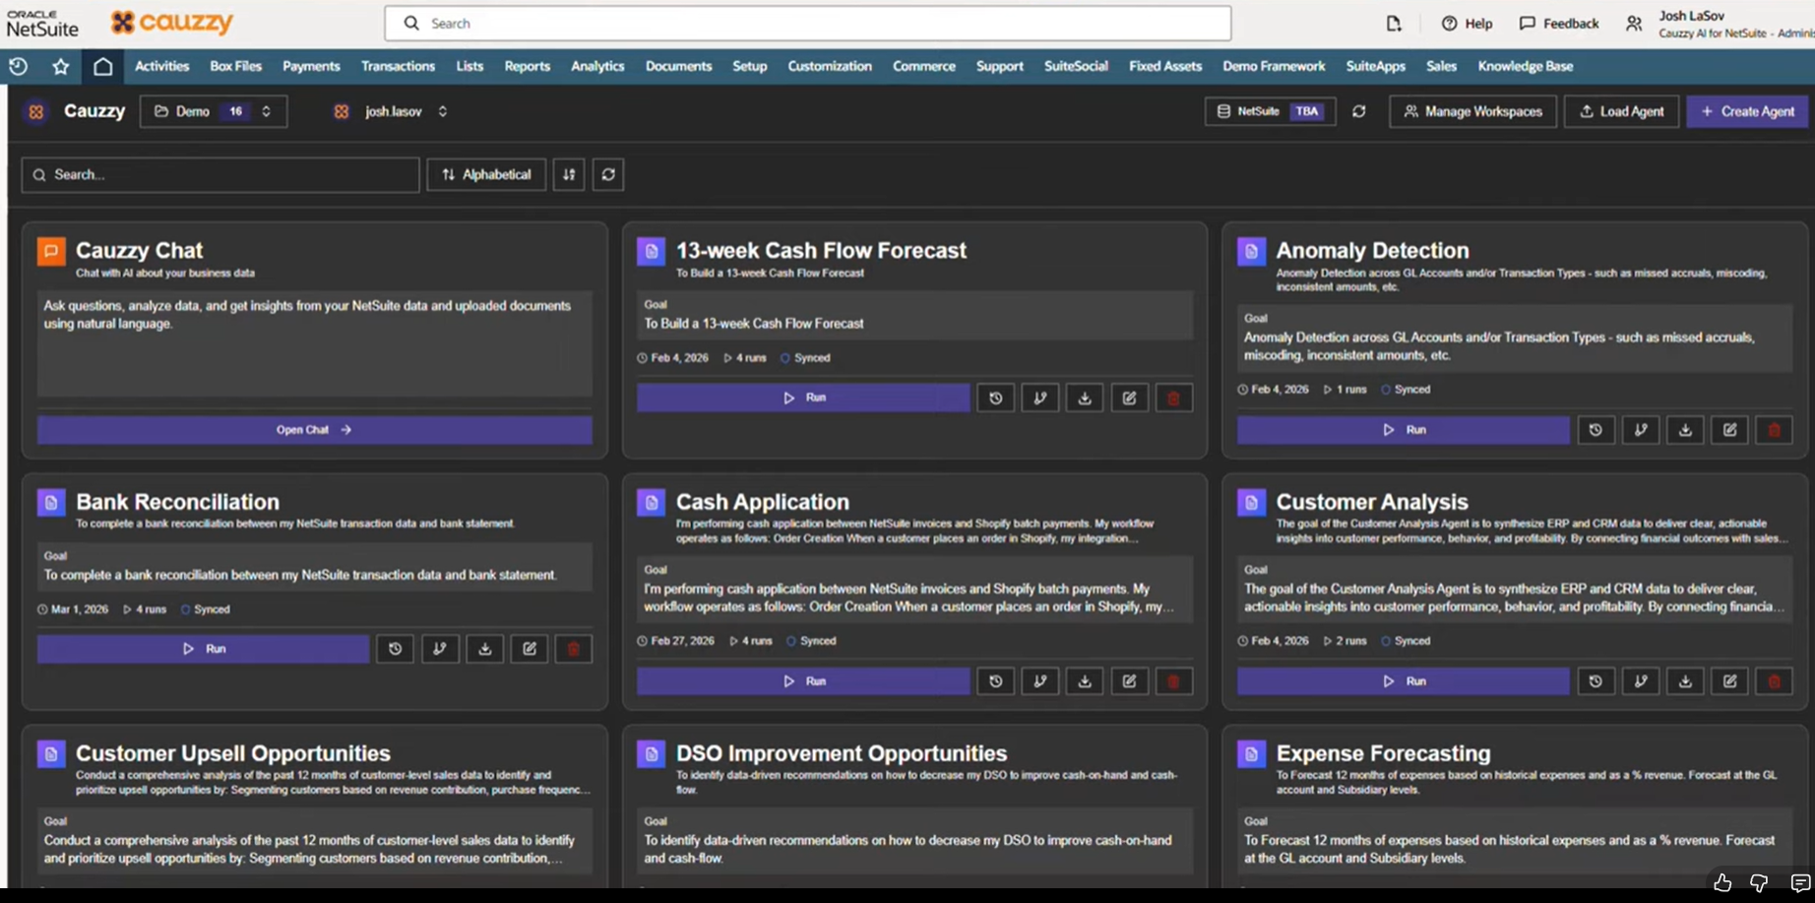Screen dimensions: 1815x903
Task: Click thumbs down feedback icon
Action: [1759, 883]
